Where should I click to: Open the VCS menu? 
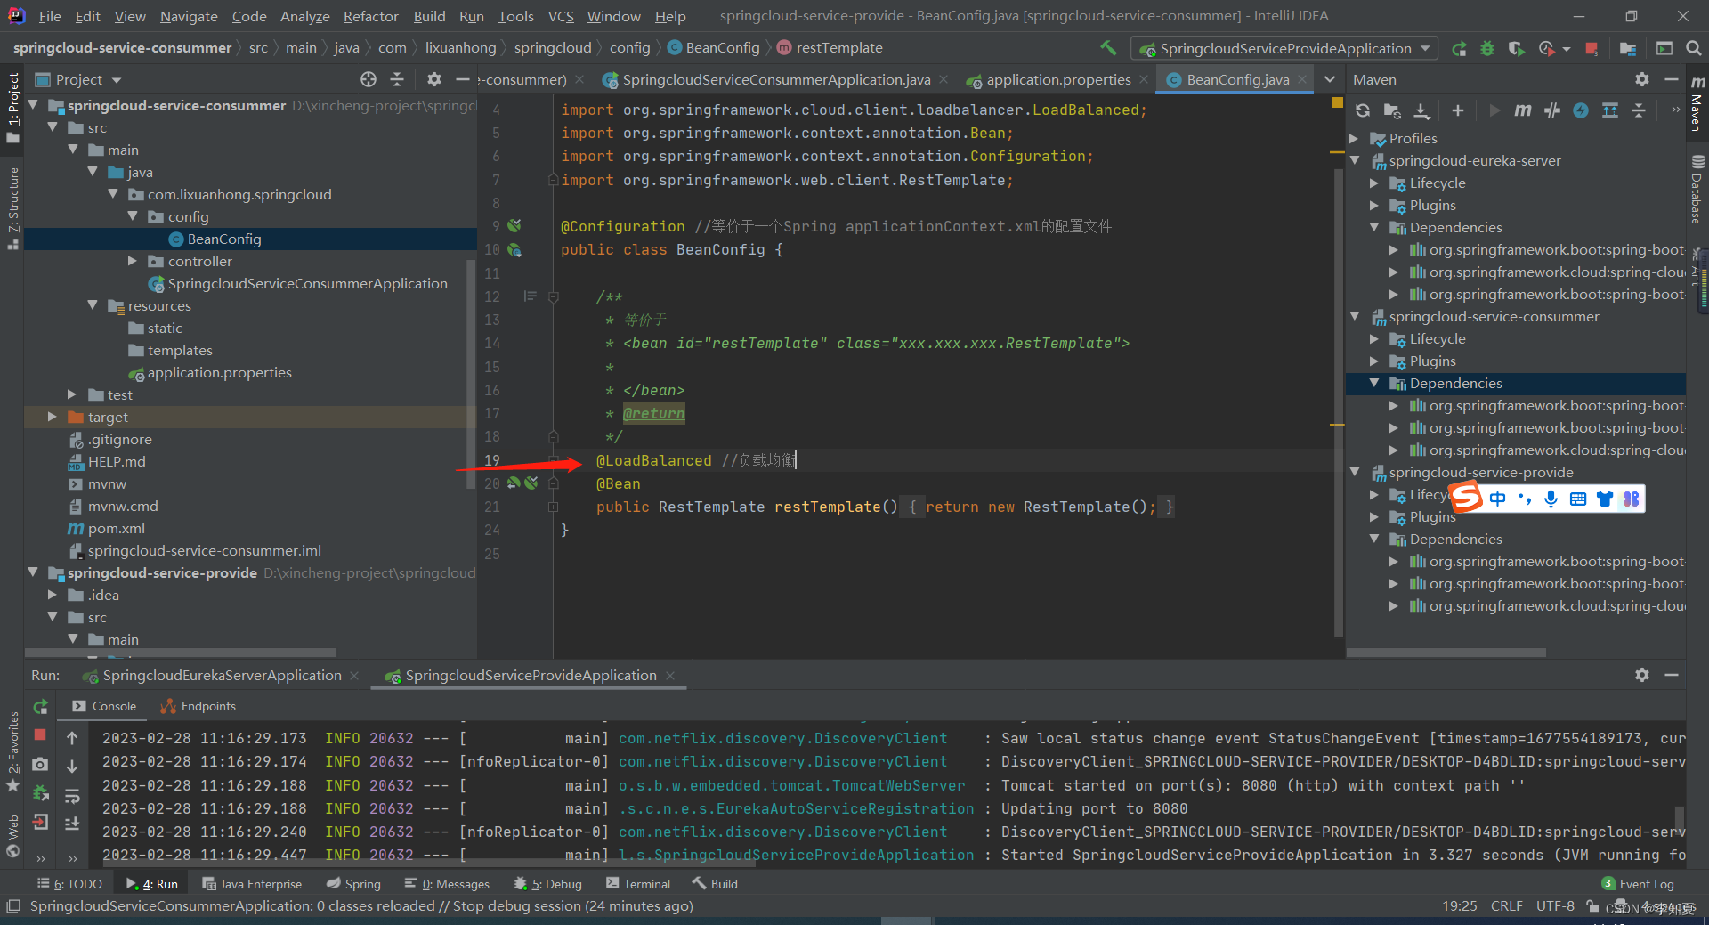coord(561,16)
